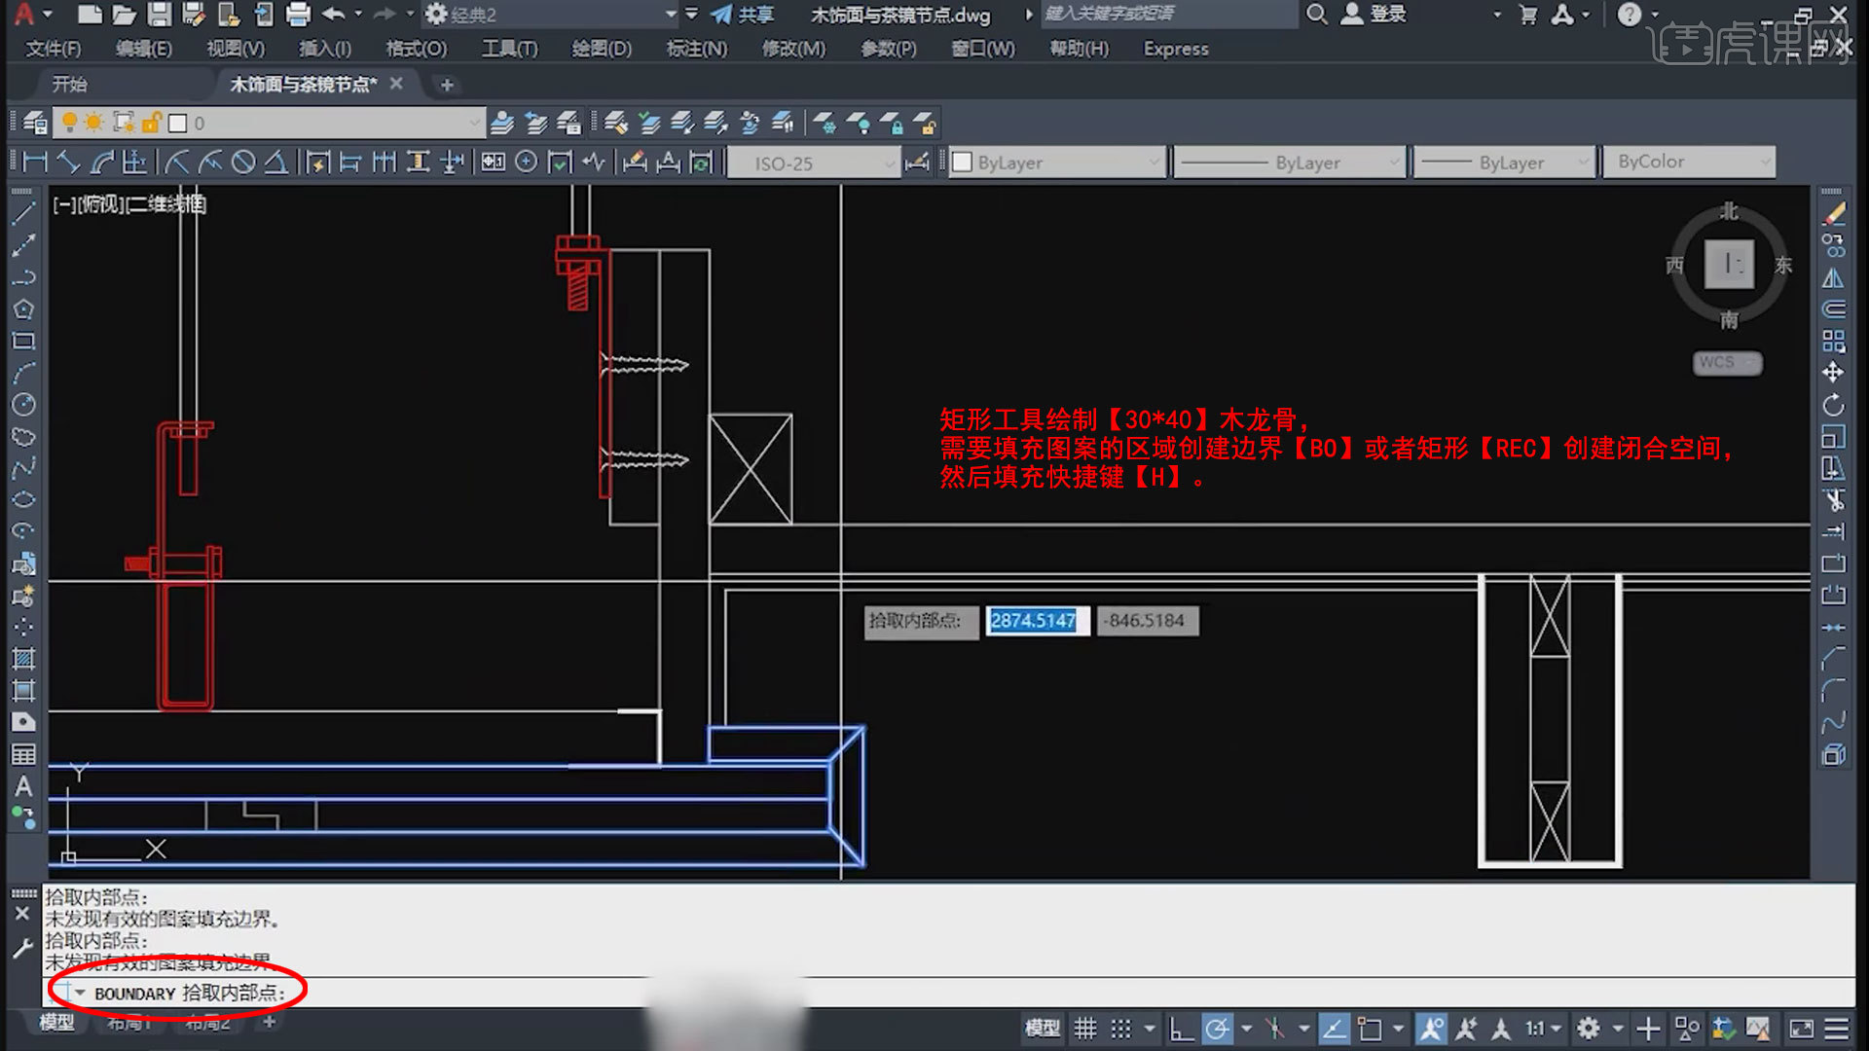Screen dimensions: 1869x1051
Task: Toggle grid display in status bar
Action: [x=1085, y=1029]
